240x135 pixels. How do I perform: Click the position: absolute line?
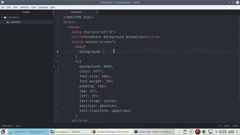pos(98,106)
